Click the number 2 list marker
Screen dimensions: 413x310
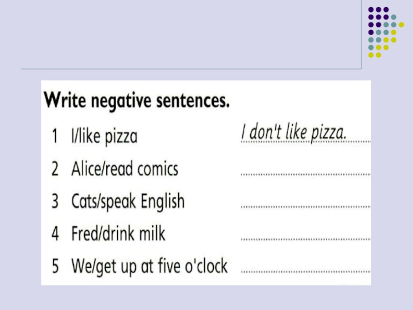(55, 169)
